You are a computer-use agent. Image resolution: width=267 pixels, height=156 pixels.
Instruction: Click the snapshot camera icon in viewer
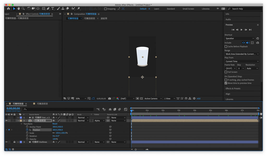pyautogui.click(x=110, y=99)
